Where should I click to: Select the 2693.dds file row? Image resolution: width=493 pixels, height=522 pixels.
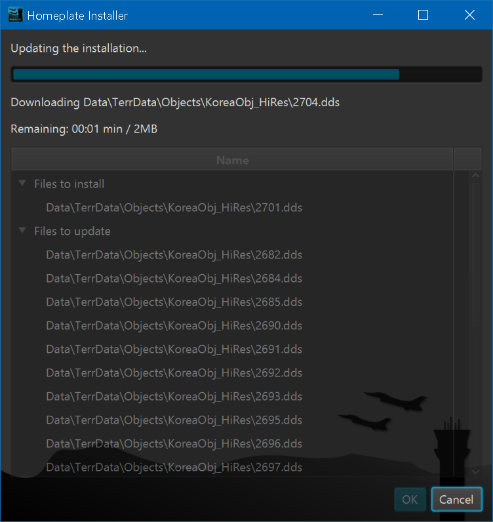174,397
